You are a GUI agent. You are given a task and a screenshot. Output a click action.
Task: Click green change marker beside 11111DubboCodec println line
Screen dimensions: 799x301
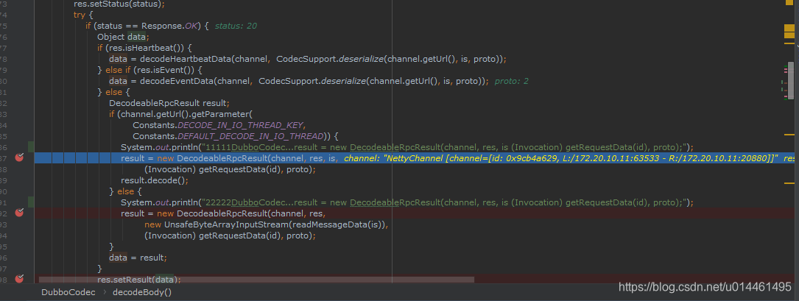pyautogui.click(x=31, y=147)
